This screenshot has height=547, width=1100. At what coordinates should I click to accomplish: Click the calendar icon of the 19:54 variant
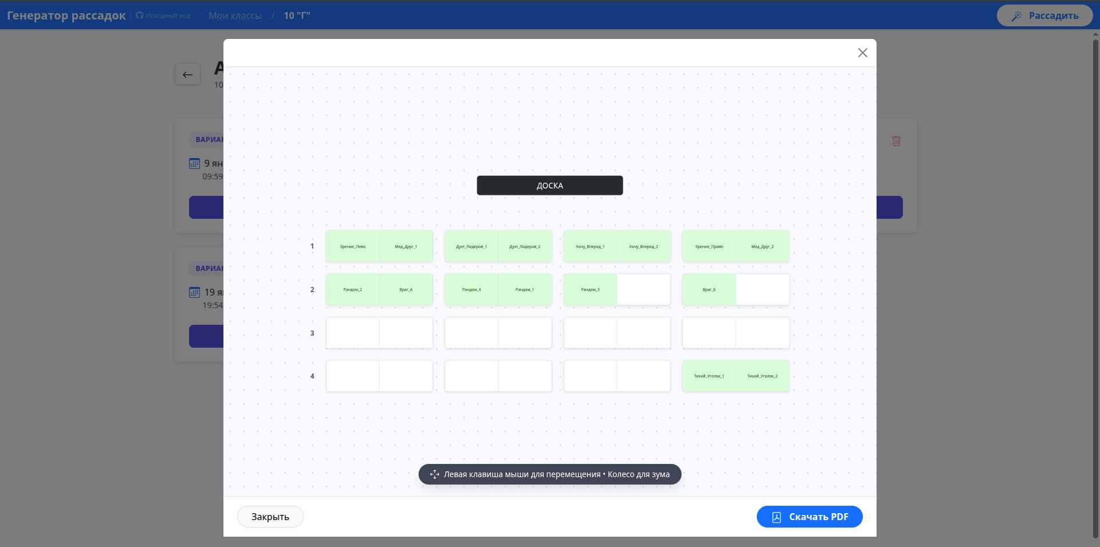coord(195,293)
